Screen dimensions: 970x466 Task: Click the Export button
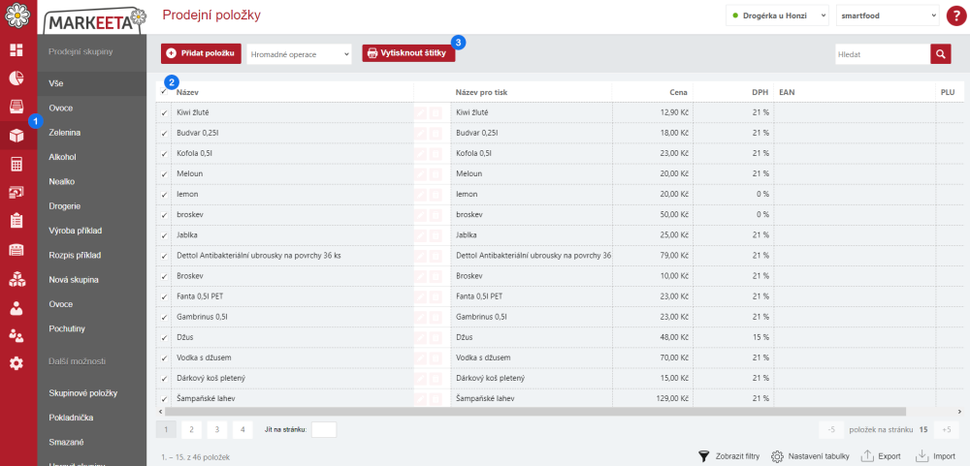881,456
